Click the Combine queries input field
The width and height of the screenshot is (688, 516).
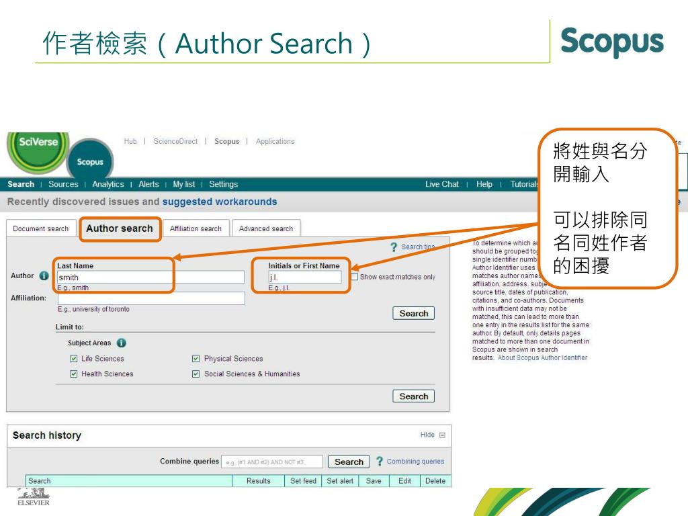pos(272,462)
